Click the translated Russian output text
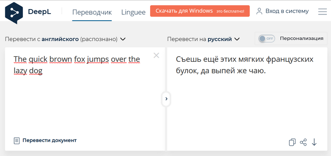331x156 pixels. [x=245, y=65]
